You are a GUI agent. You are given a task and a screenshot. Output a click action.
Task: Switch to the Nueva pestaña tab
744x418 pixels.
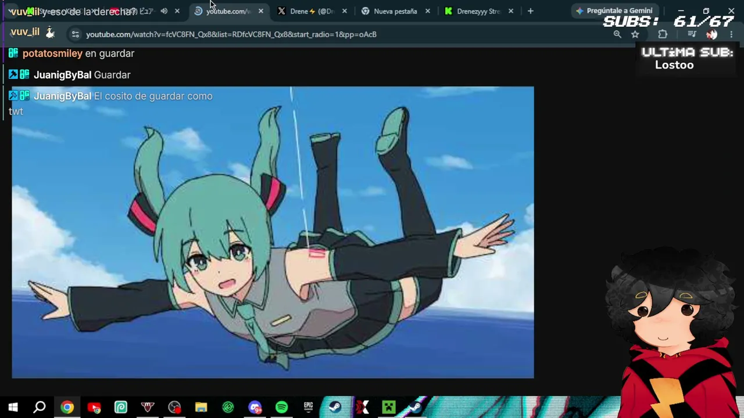(x=395, y=11)
